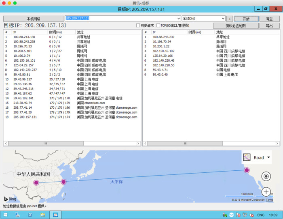Open Server Manager from taskbar

click(17, 215)
